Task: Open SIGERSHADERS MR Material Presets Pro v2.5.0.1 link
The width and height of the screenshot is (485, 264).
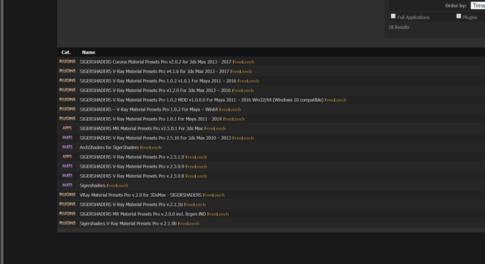Action: 141,129
